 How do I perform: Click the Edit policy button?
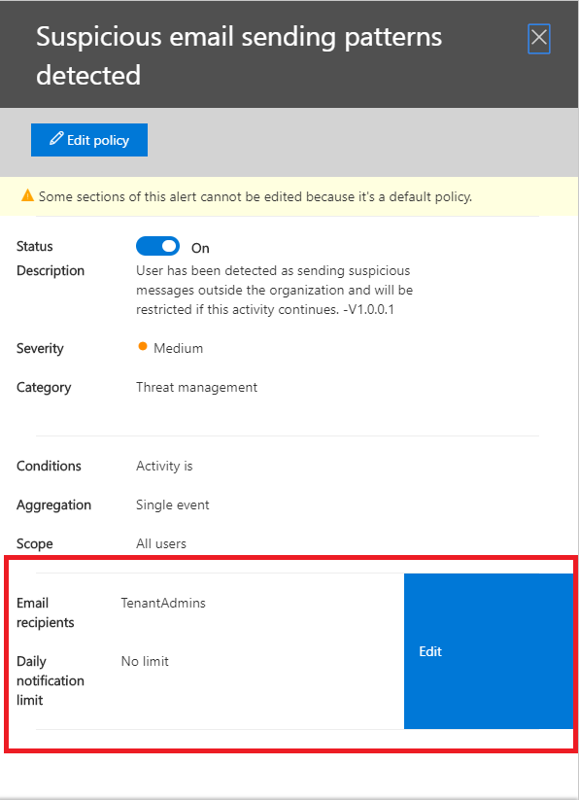tap(89, 140)
